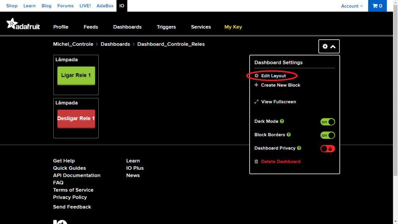Toggle the Dark Mode switch
This screenshot has width=398, height=224.
[x=327, y=122]
